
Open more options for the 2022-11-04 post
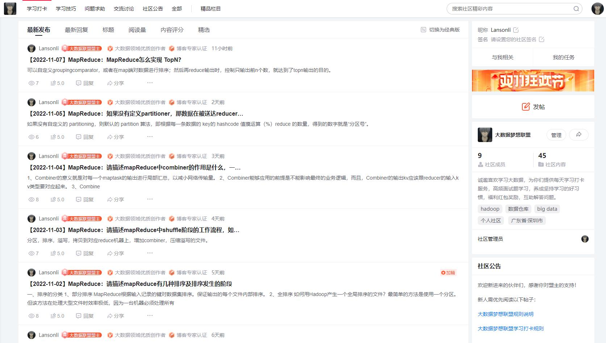(x=150, y=199)
